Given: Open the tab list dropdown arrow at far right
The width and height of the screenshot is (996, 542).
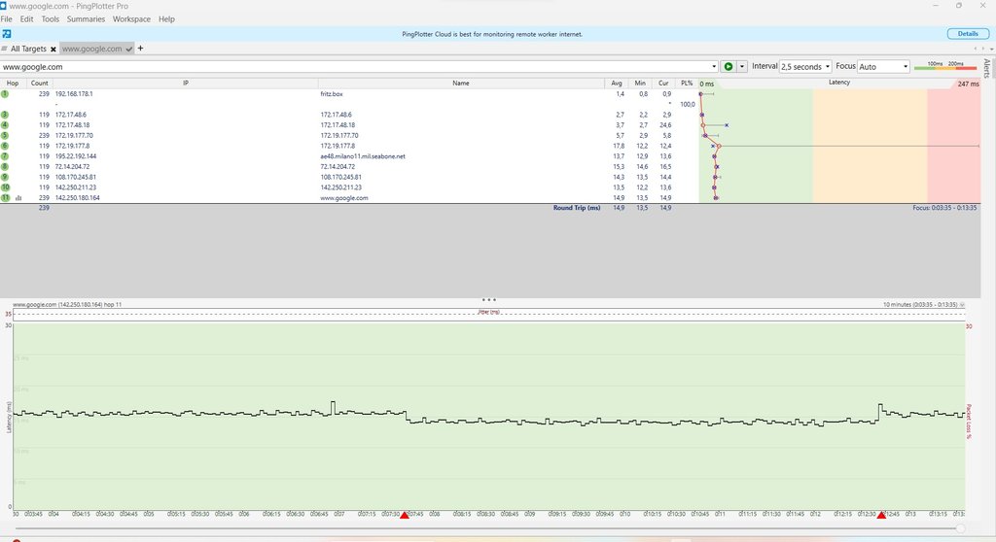Looking at the screenshot, I should pyautogui.click(x=991, y=49).
